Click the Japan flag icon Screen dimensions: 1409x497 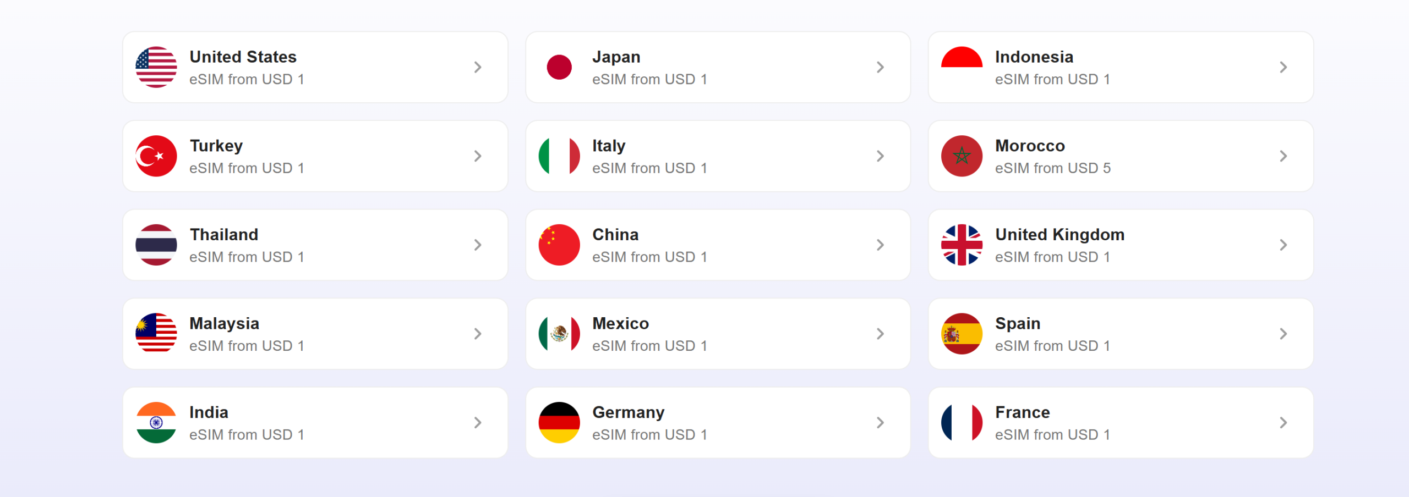pyautogui.click(x=559, y=67)
